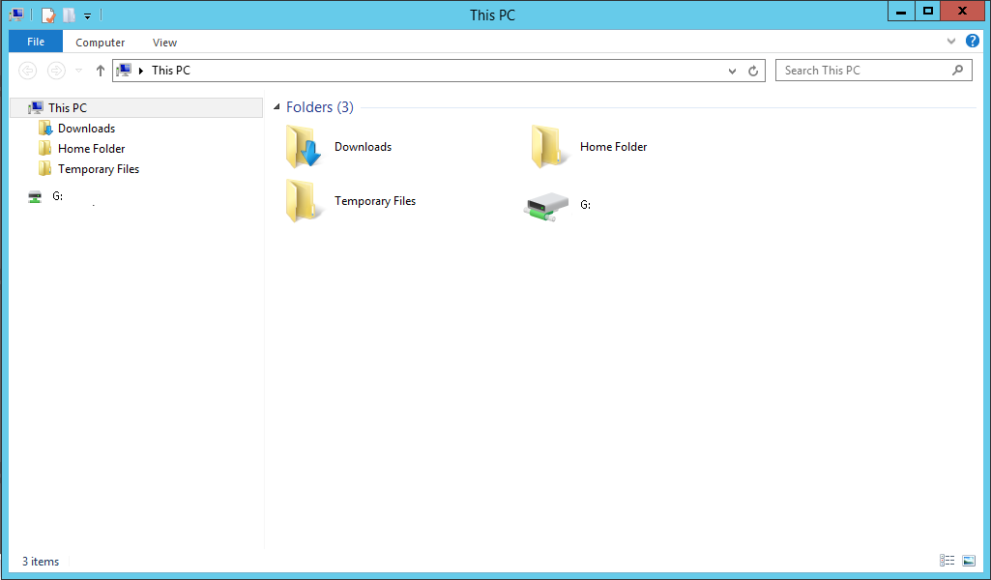Open the File menu
Screen dimensions: 991x580
[x=36, y=42]
